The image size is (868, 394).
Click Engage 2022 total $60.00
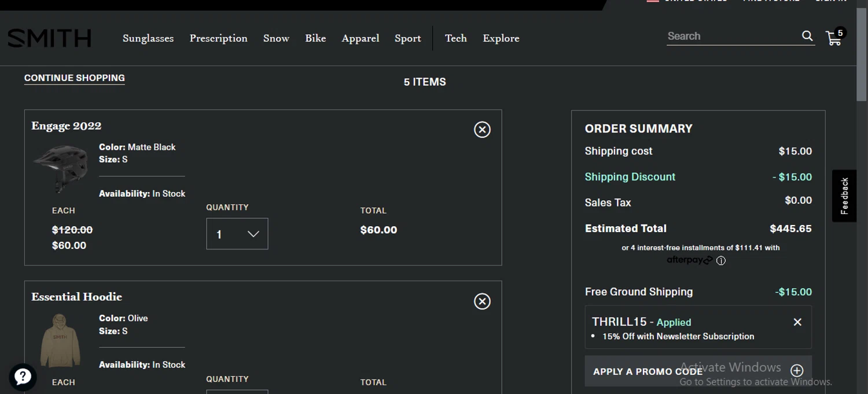click(x=378, y=230)
